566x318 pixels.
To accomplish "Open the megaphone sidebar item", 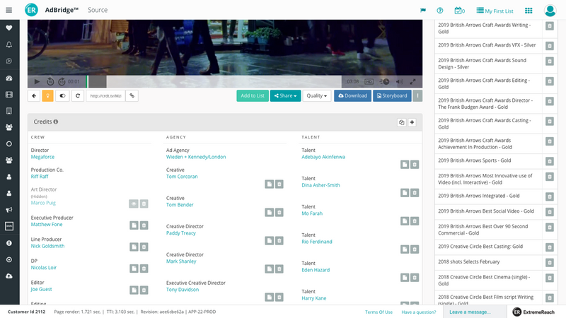I will 9,209.
